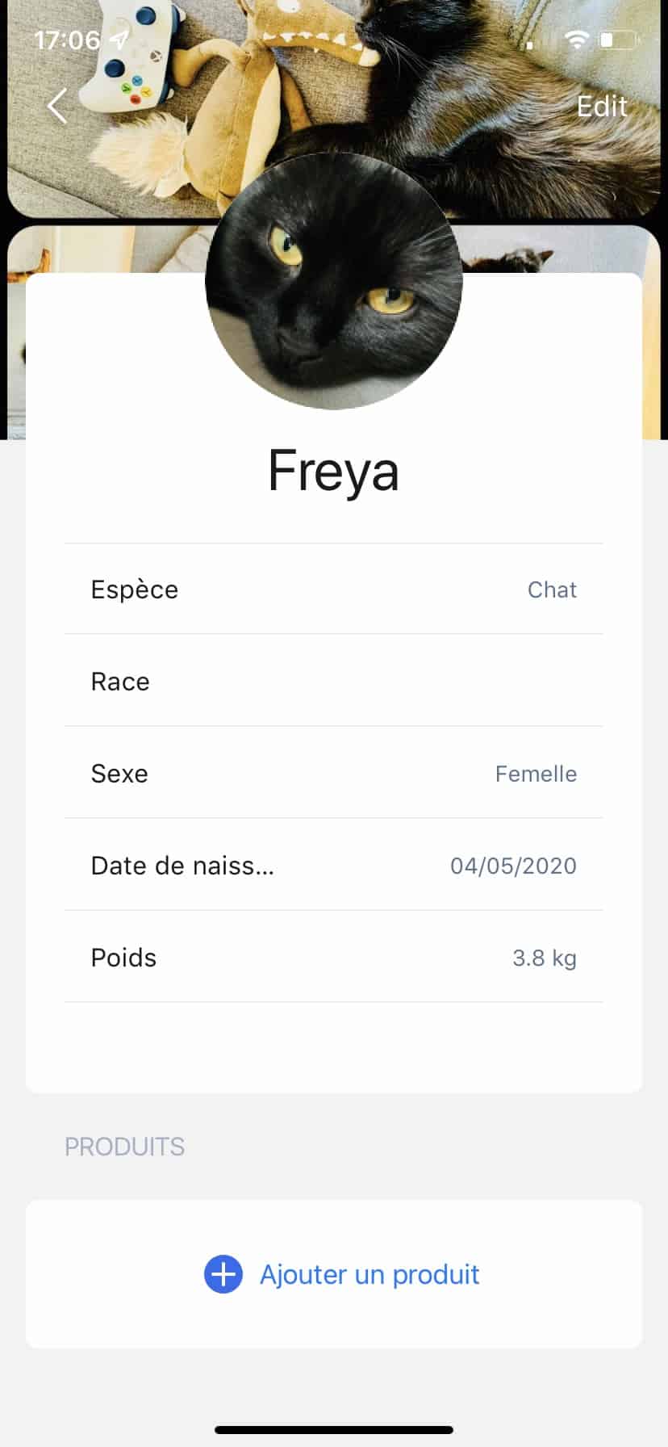Tap the location arrow in status bar

coord(119,39)
